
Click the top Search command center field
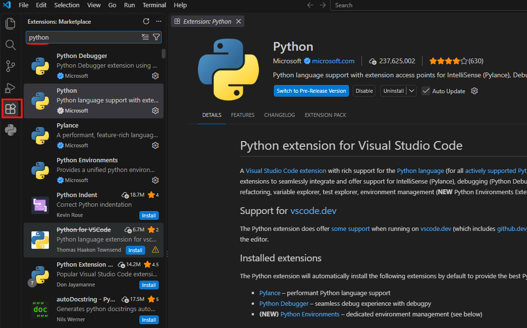tap(429, 5)
